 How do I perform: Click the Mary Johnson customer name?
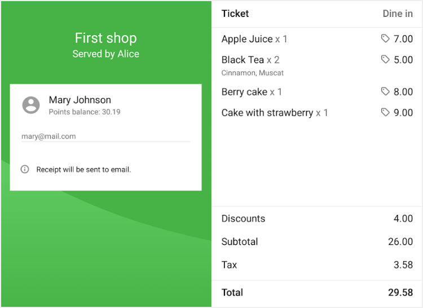click(x=80, y=100)
